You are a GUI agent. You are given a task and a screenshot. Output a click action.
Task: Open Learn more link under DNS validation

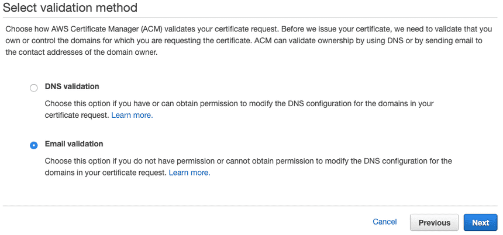pos(132,115)
